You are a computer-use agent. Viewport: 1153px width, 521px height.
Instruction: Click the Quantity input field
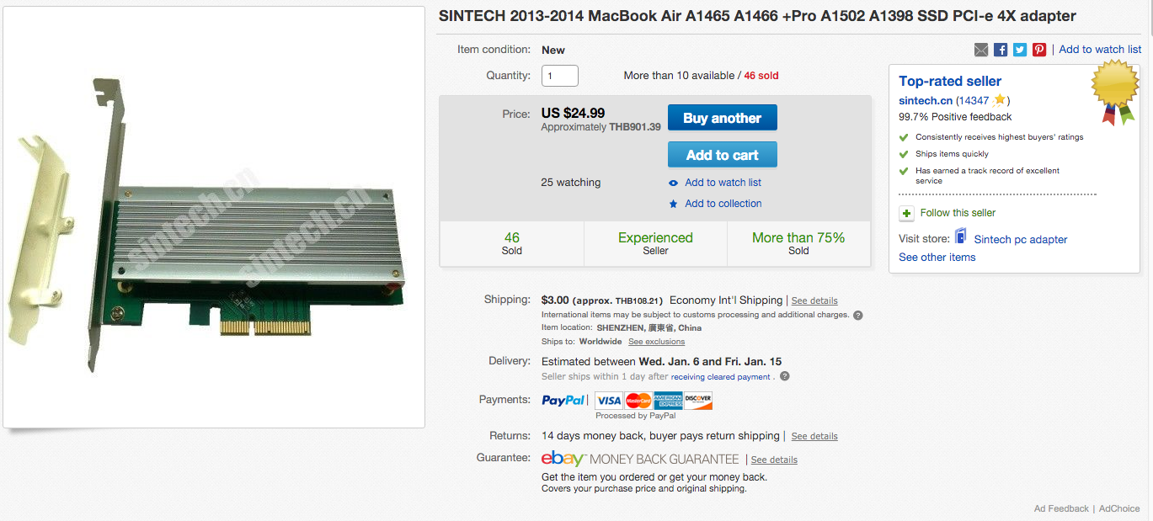tap(559, 76)
